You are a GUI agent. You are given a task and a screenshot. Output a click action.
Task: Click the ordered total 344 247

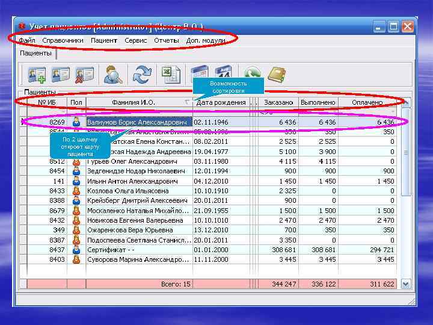pyautogui.click(x=284, y=284)
